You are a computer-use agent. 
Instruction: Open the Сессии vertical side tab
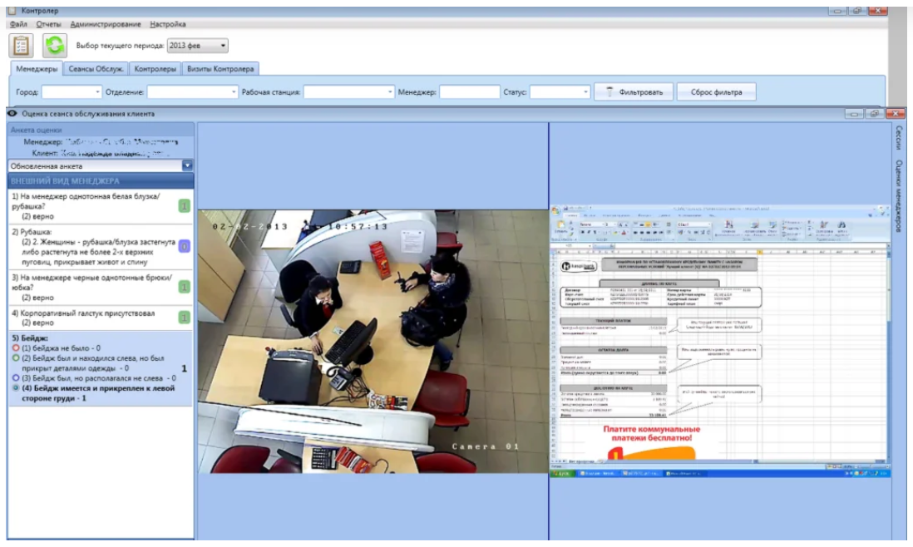899,137
